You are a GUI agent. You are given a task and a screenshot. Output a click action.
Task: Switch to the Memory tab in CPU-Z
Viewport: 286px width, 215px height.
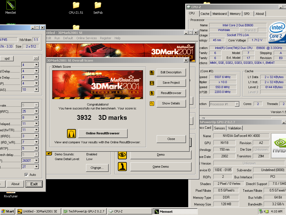[x=235, y=14]
